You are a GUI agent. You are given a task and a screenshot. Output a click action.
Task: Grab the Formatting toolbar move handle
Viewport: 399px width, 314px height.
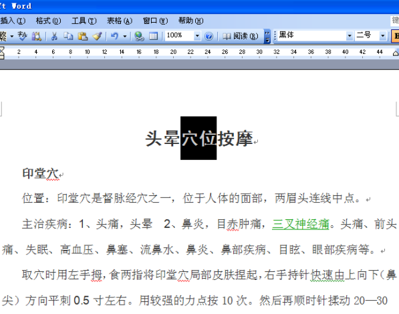[275, 36]
